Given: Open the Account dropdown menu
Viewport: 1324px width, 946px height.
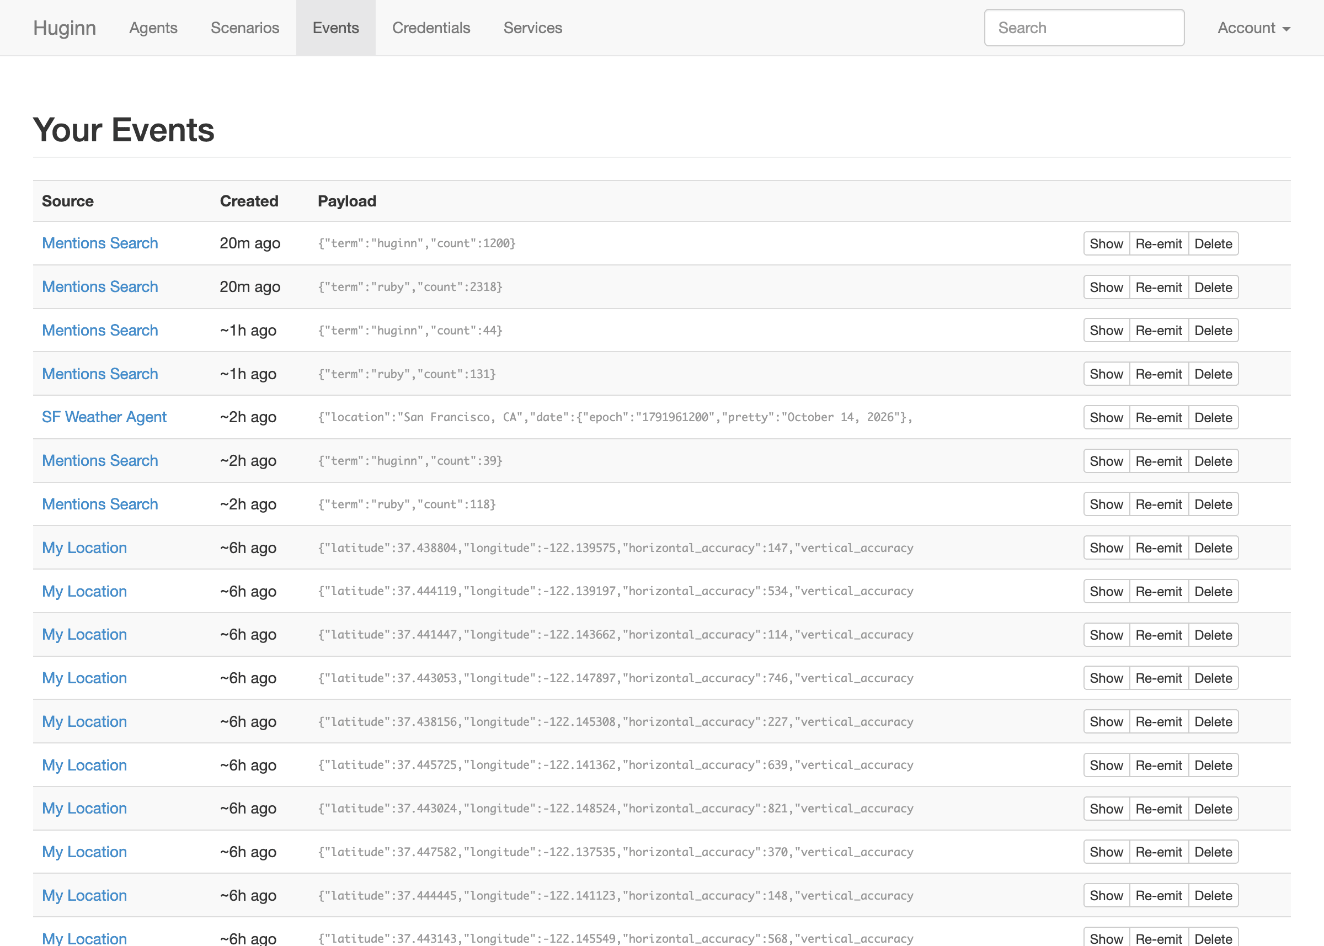Looking at the screenshot, I should [1253, 28].
